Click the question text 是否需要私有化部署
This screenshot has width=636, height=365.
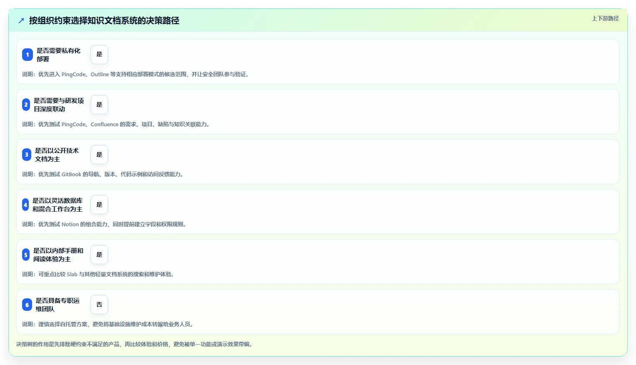58,55
